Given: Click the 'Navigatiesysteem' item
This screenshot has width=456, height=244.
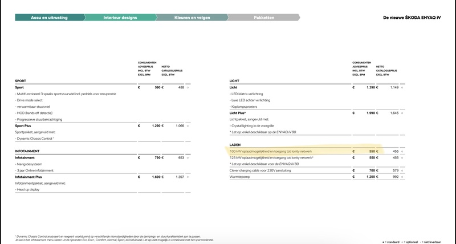Looking at the screenshot, I should pyautogui.click(x=28, y=164).
